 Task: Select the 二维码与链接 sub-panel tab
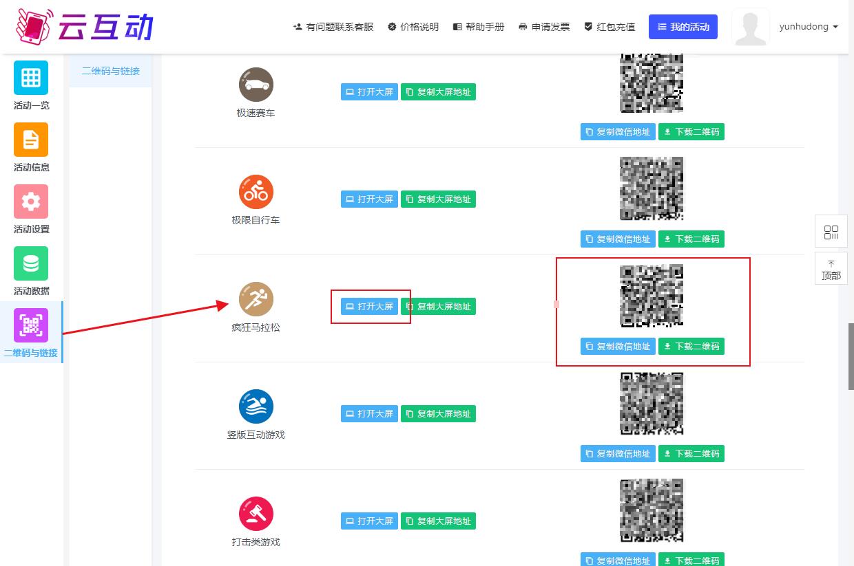110,71
